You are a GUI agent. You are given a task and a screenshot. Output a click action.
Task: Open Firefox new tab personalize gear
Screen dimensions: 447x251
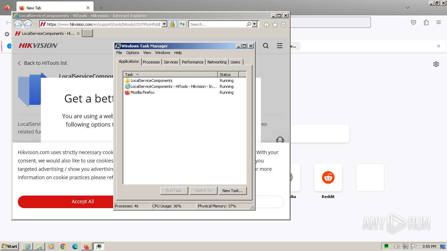click(436, 64)
